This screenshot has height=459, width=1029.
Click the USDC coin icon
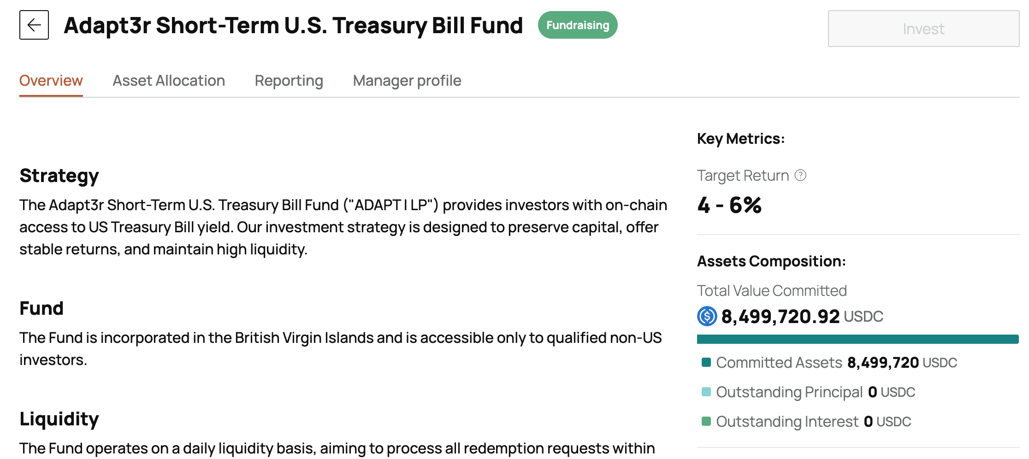[707, 316]
